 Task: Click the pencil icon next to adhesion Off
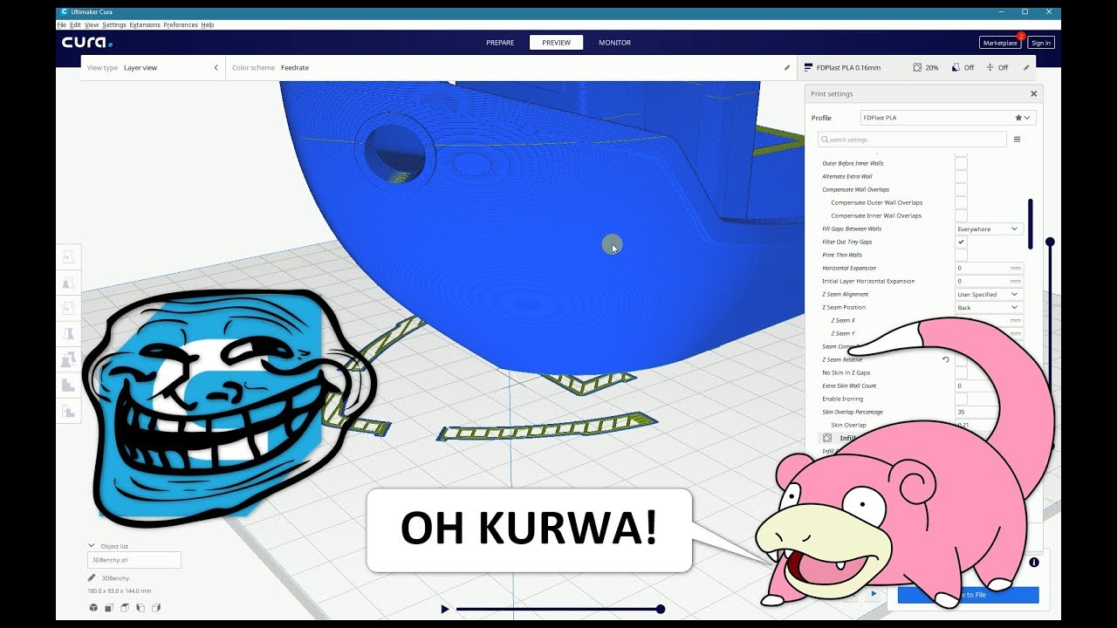click(x=1026, y=67)
